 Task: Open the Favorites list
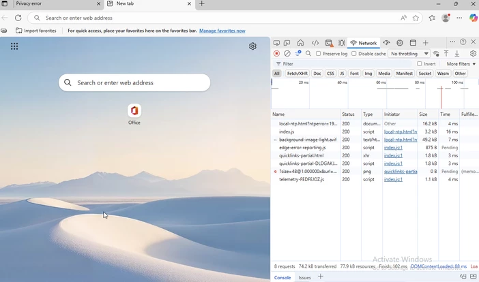[432, 18]
